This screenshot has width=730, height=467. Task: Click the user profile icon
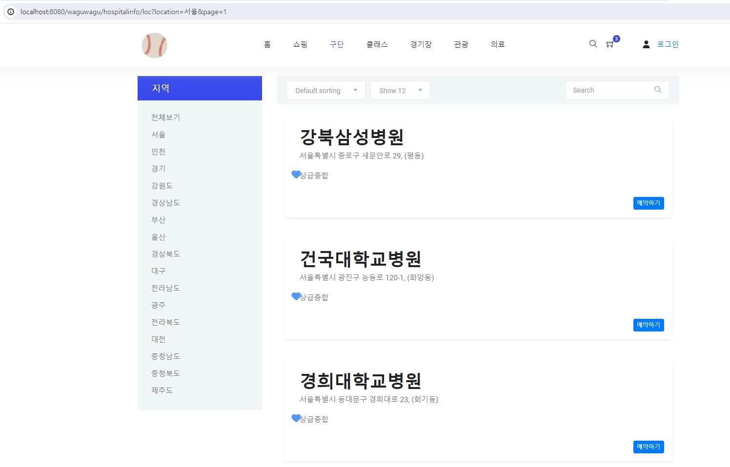point(646,44)
